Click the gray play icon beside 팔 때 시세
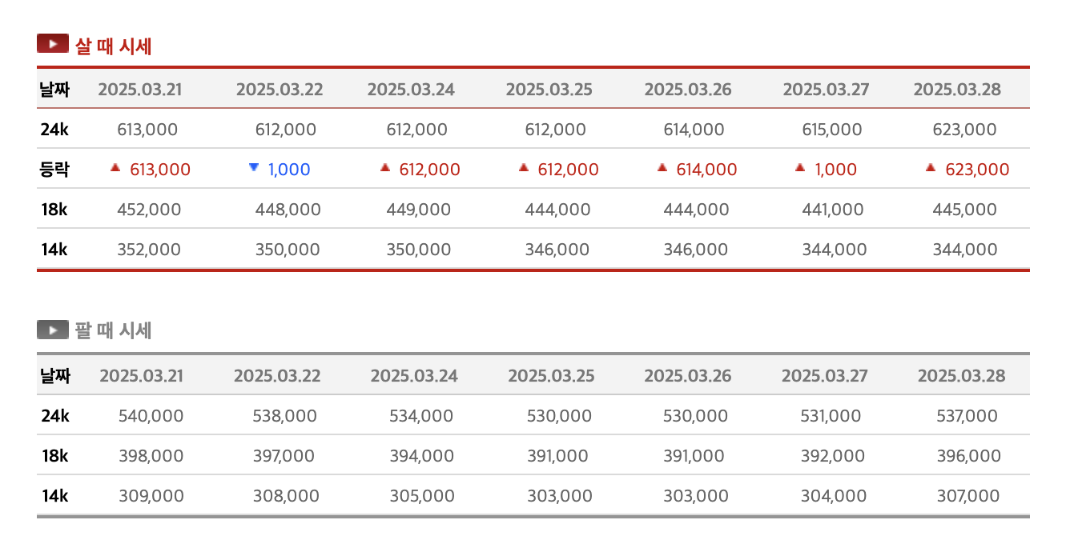The image size is (1070, 552). (x=52, y=330)
